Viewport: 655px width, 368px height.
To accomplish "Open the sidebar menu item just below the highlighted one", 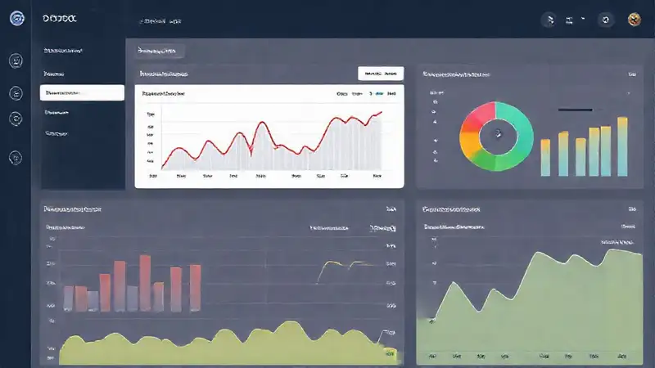I will click(x=56, y=112).
